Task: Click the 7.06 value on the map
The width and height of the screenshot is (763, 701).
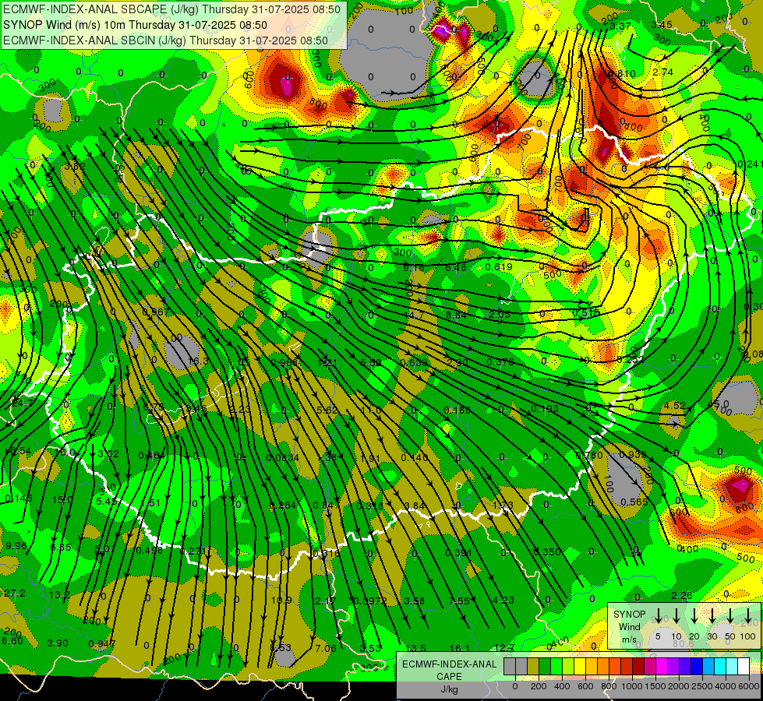Action: coord(326,648)
